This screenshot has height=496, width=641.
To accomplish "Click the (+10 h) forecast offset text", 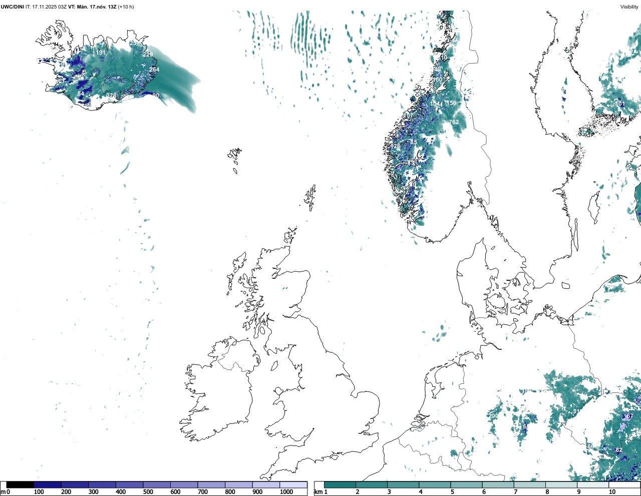I will [126, 7].
